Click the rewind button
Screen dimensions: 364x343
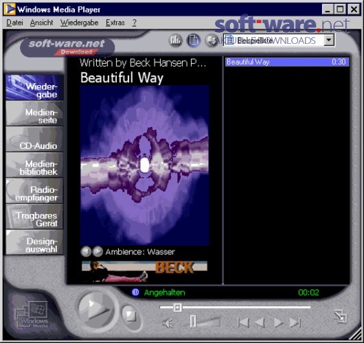[x=260, y=322]
